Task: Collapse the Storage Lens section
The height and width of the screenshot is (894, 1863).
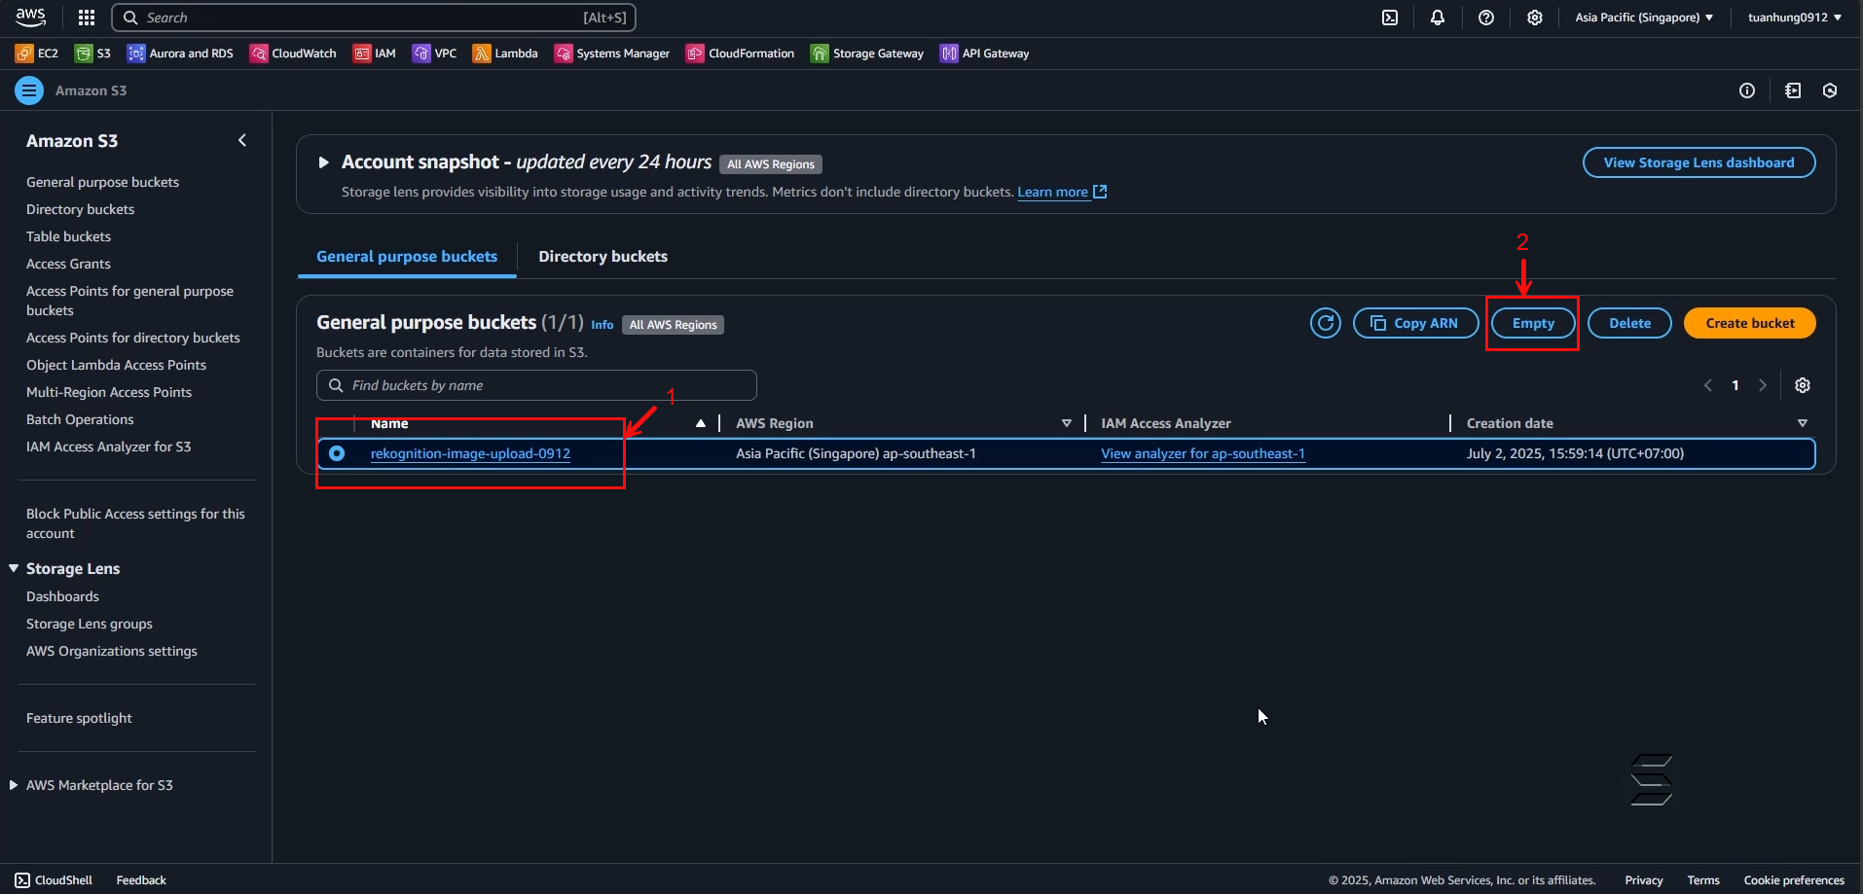Action: pos(14,568)
